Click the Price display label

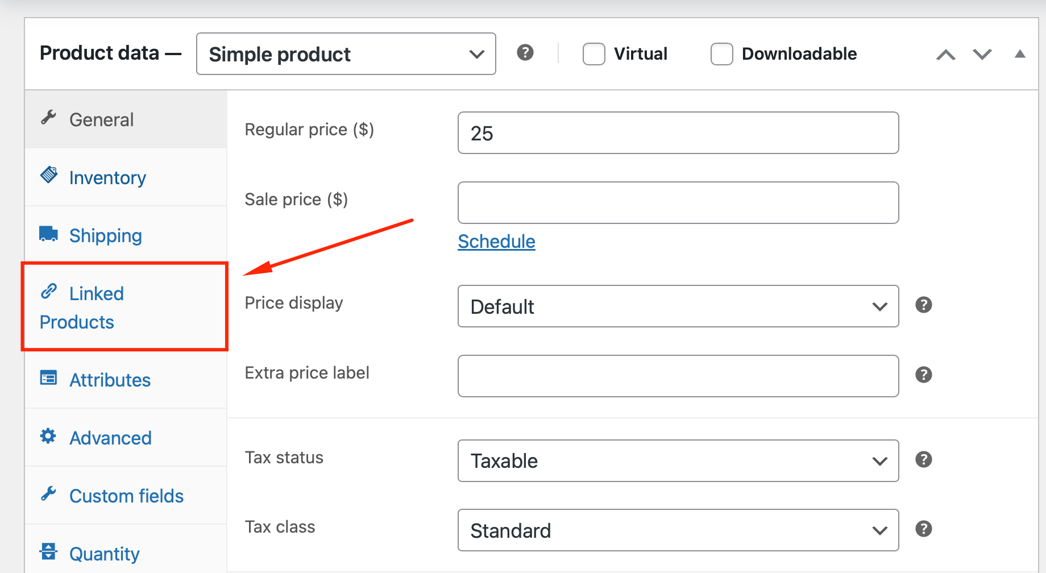click(x=294, y=303)
